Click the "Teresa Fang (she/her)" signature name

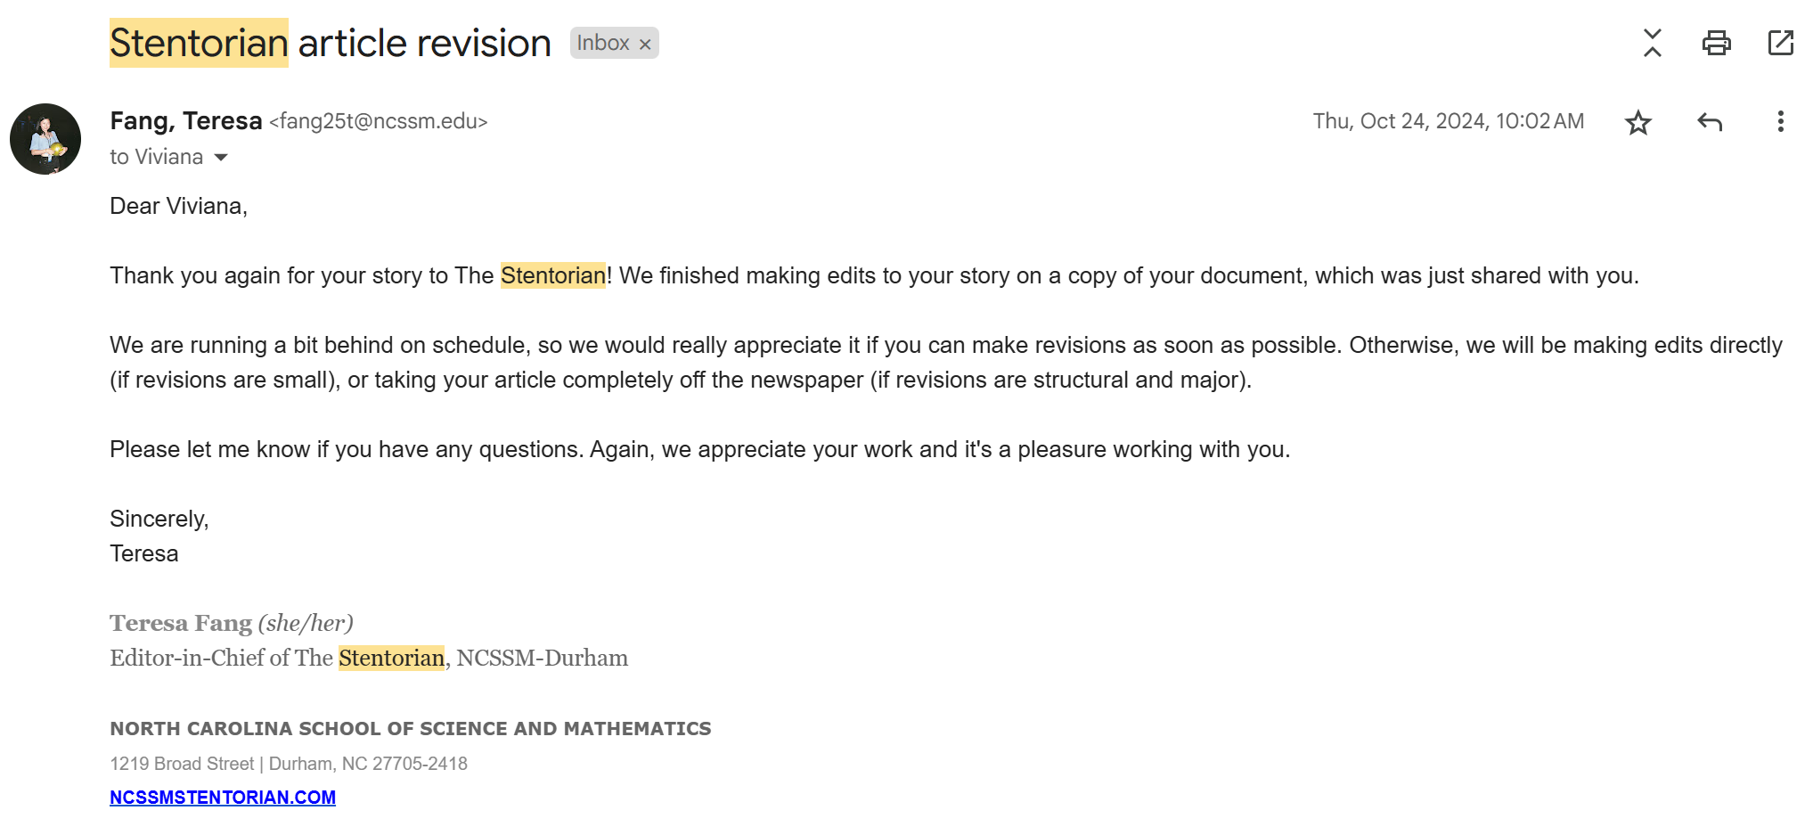231,623
